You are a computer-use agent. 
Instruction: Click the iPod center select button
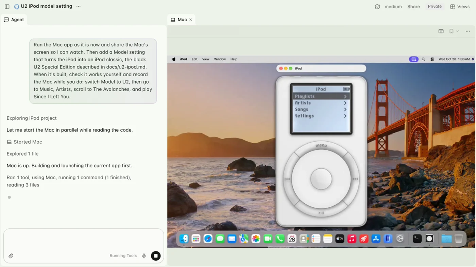tap(321, 179)
